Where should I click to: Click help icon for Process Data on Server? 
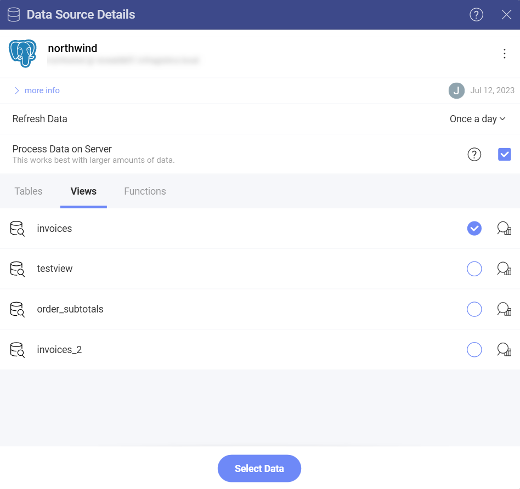click(x=474, y=154)
